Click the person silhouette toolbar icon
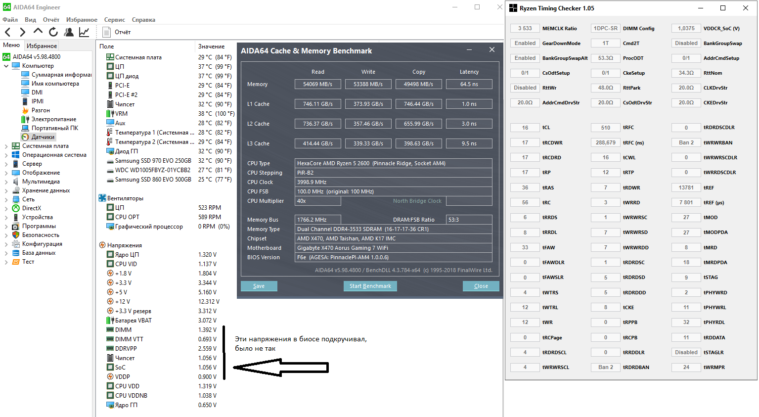The width and height of the screenshot is (759, 417). (x=69, y=32)
